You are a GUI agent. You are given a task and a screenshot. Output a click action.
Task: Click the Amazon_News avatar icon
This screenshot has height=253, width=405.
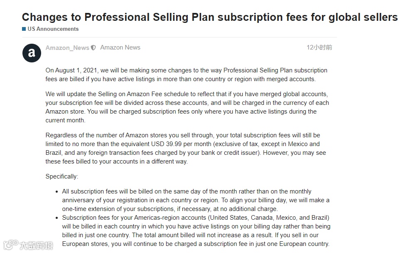(x=32, y=53)
